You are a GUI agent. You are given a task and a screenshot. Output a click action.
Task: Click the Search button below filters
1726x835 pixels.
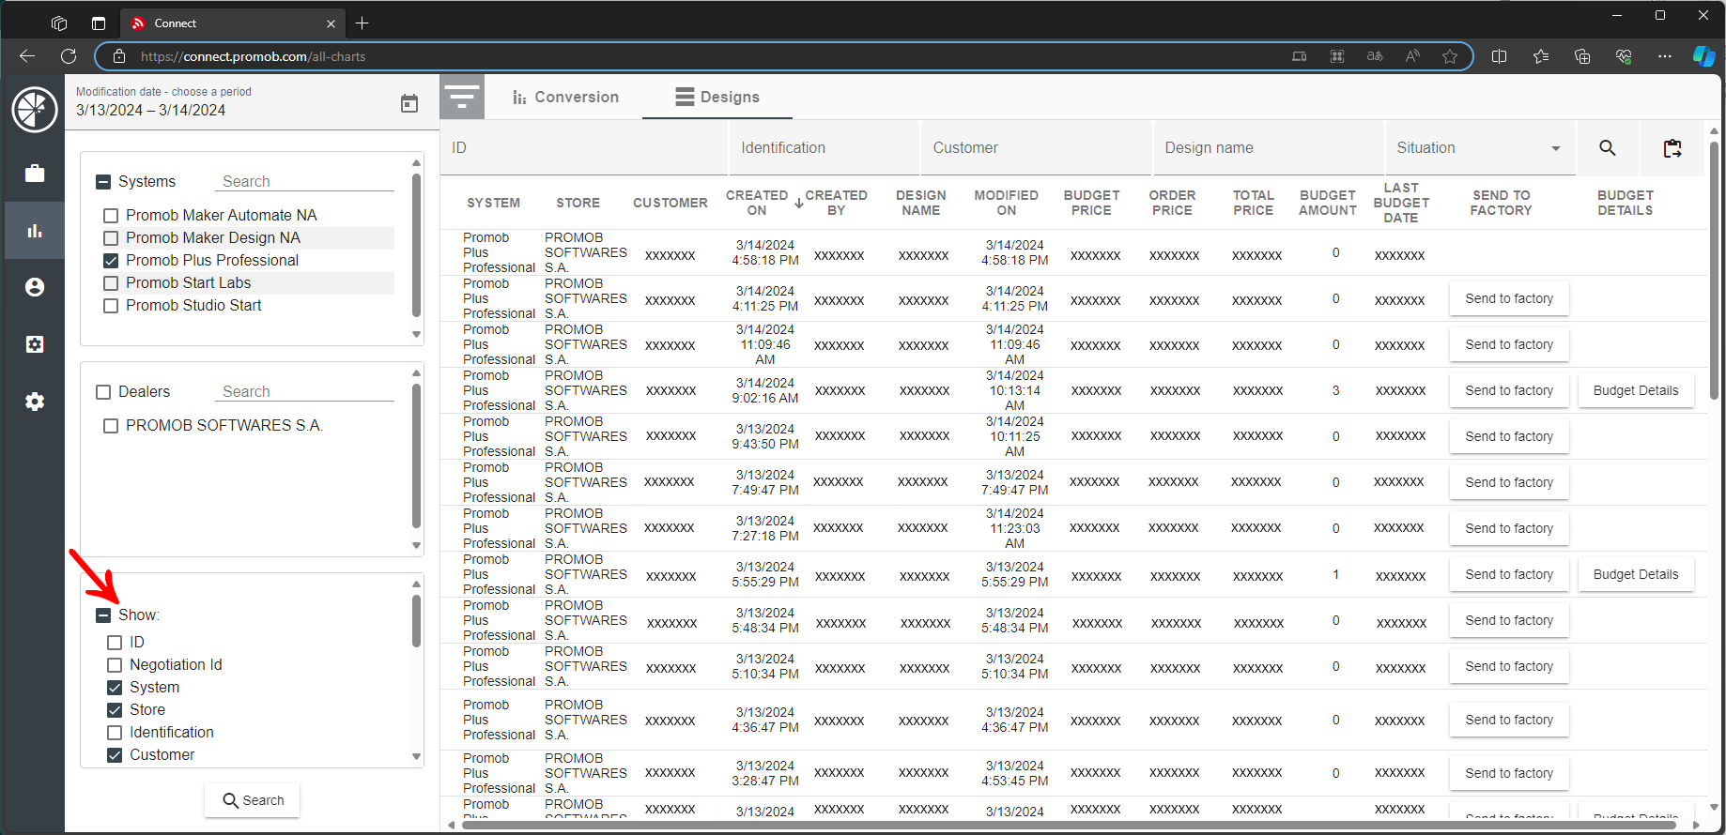coord(253,800)
